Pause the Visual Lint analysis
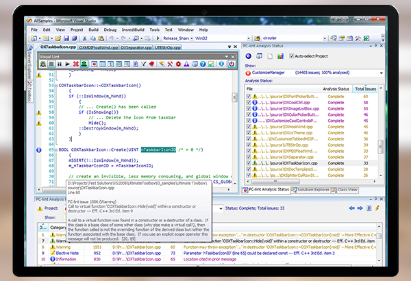Image resolution: width=411 pixels, height=281 pixels. [60, 64]
